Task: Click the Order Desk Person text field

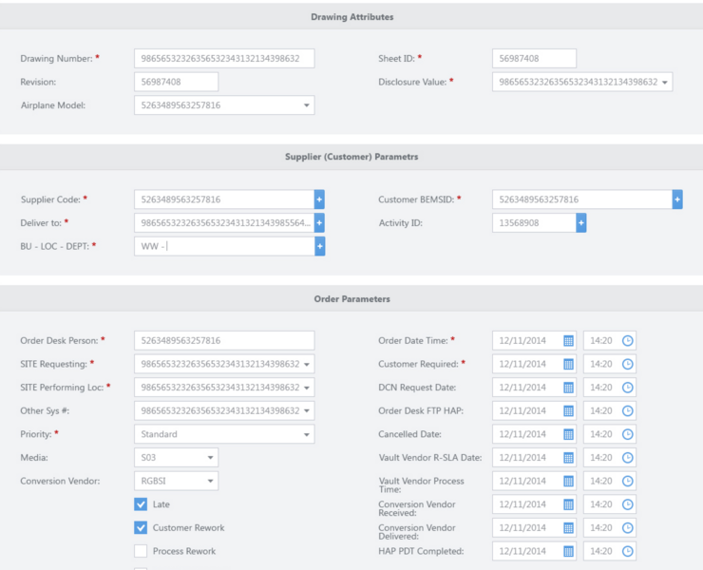Action: [224, 340]
